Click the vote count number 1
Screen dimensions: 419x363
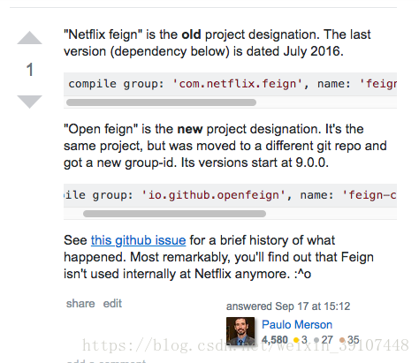click(x=29, y=70)
